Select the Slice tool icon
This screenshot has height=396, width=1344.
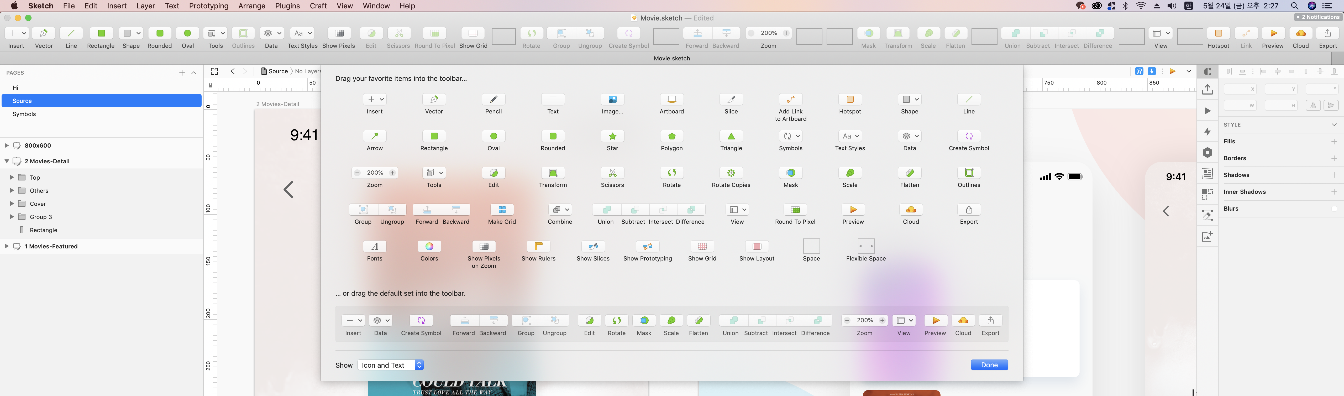pyautogui.click(x=731, y=99)
